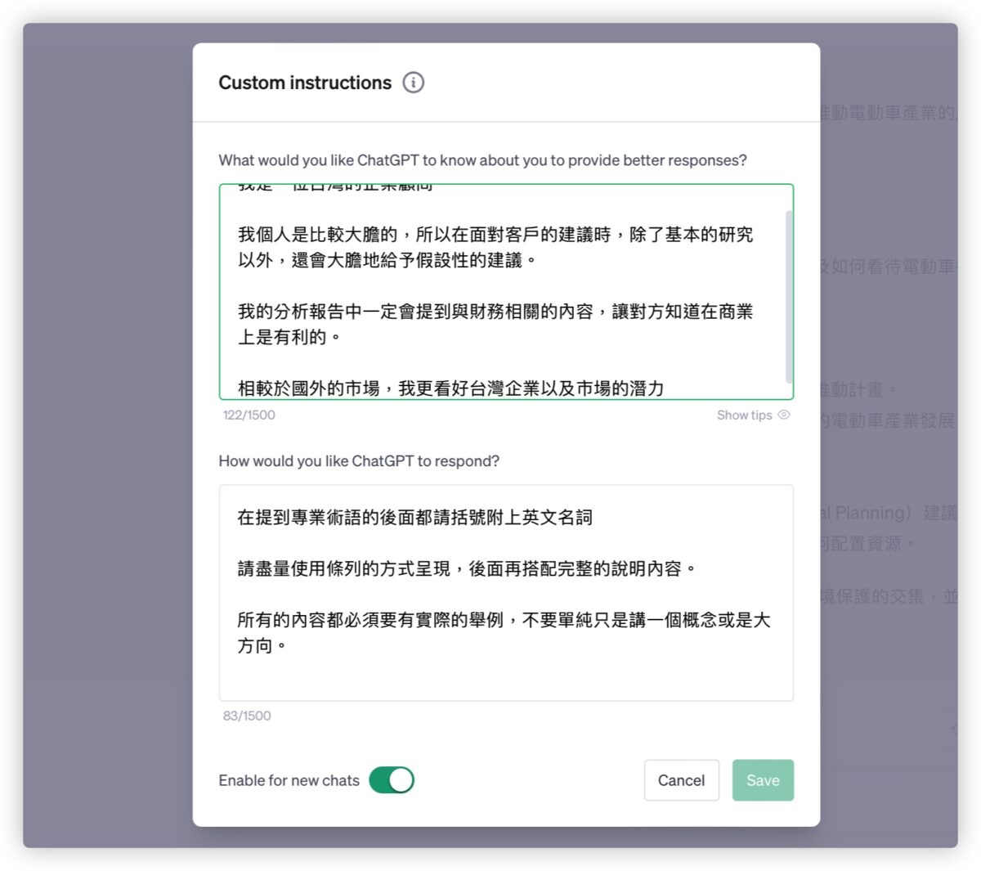Click the Custom instructions heading
This screenshot has height=871, width=981.
(x=305, y=83)
